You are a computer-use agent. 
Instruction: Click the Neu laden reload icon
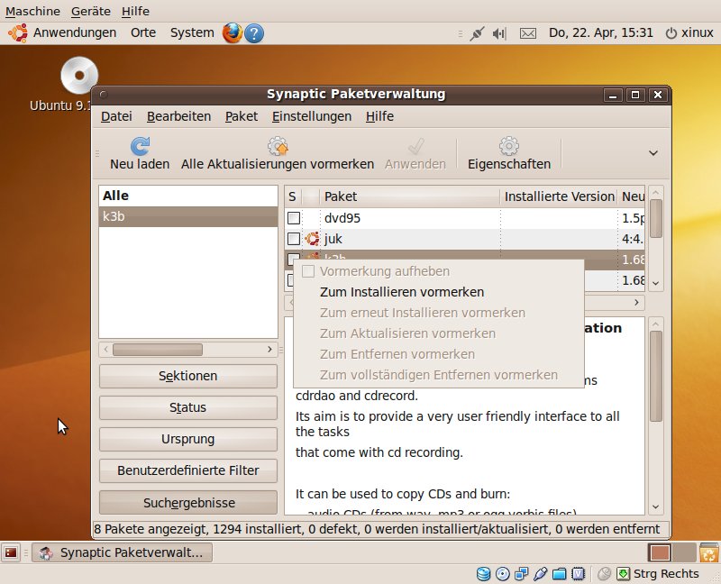[140, 146]
